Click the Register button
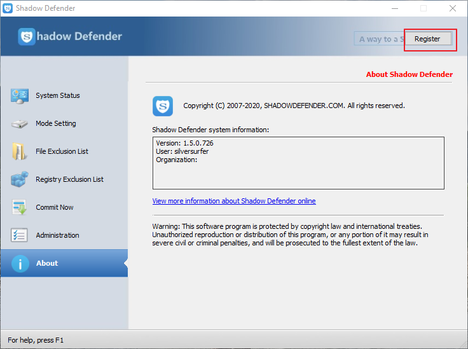Screen dimensions: 468x349 427,39
